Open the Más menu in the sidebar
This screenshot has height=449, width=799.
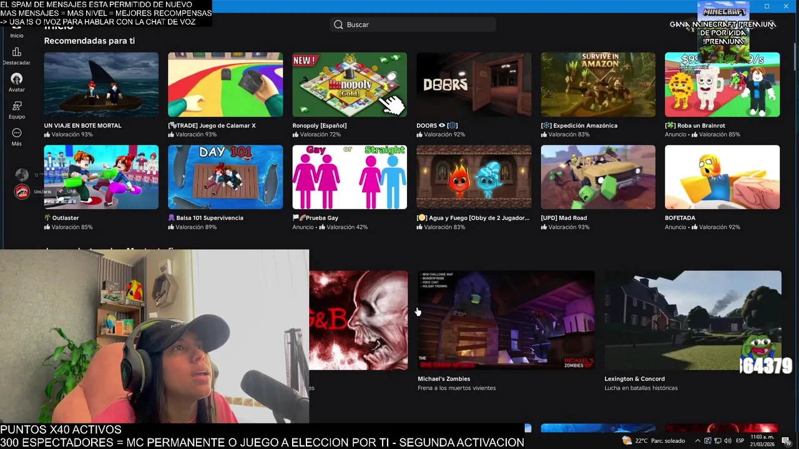pos(17,137)
